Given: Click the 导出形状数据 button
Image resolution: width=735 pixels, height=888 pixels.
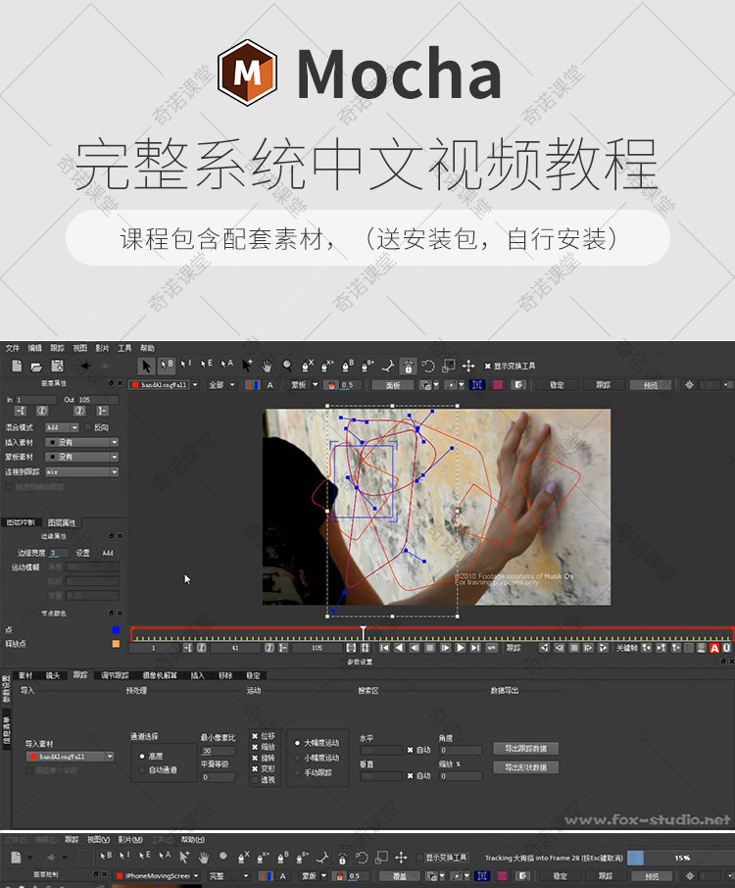Looking at the screenshot, I should tap(526, 767).
